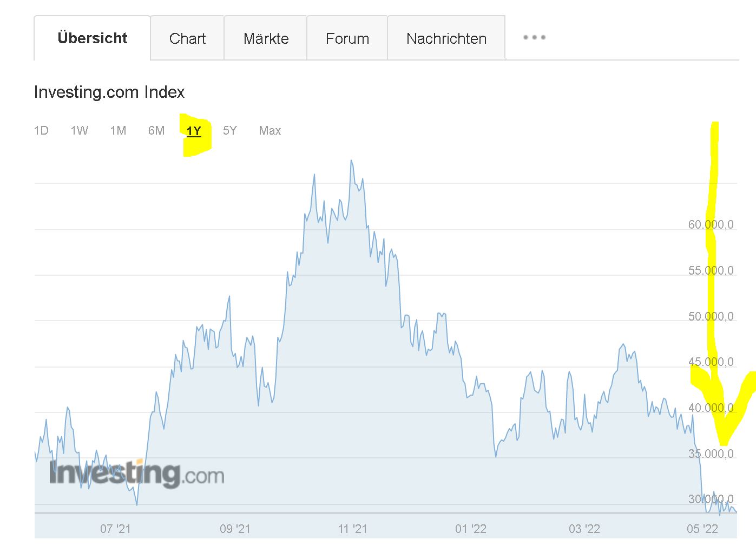Choose the 6M time range
This screenshot has height=553, width=756.
pyautogui.click(x=156, y=131)
